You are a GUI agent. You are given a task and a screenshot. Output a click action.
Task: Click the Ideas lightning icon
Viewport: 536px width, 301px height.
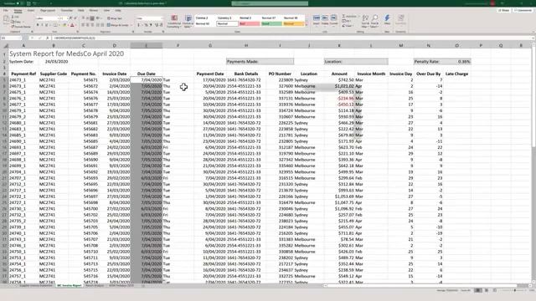(x=387, y=20)
